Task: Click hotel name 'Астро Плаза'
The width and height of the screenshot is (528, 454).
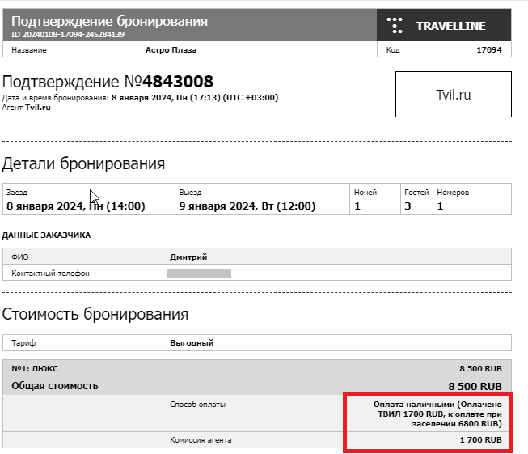Action: click(x=171, y=50)
